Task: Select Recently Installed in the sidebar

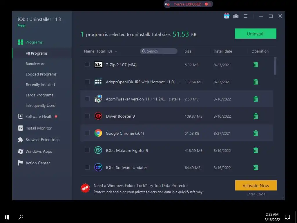Action: pos(40,84)
